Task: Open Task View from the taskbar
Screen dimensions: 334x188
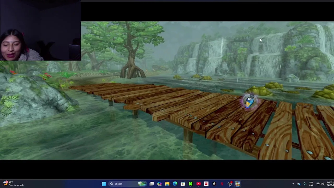Action: [x=152, y=184]
